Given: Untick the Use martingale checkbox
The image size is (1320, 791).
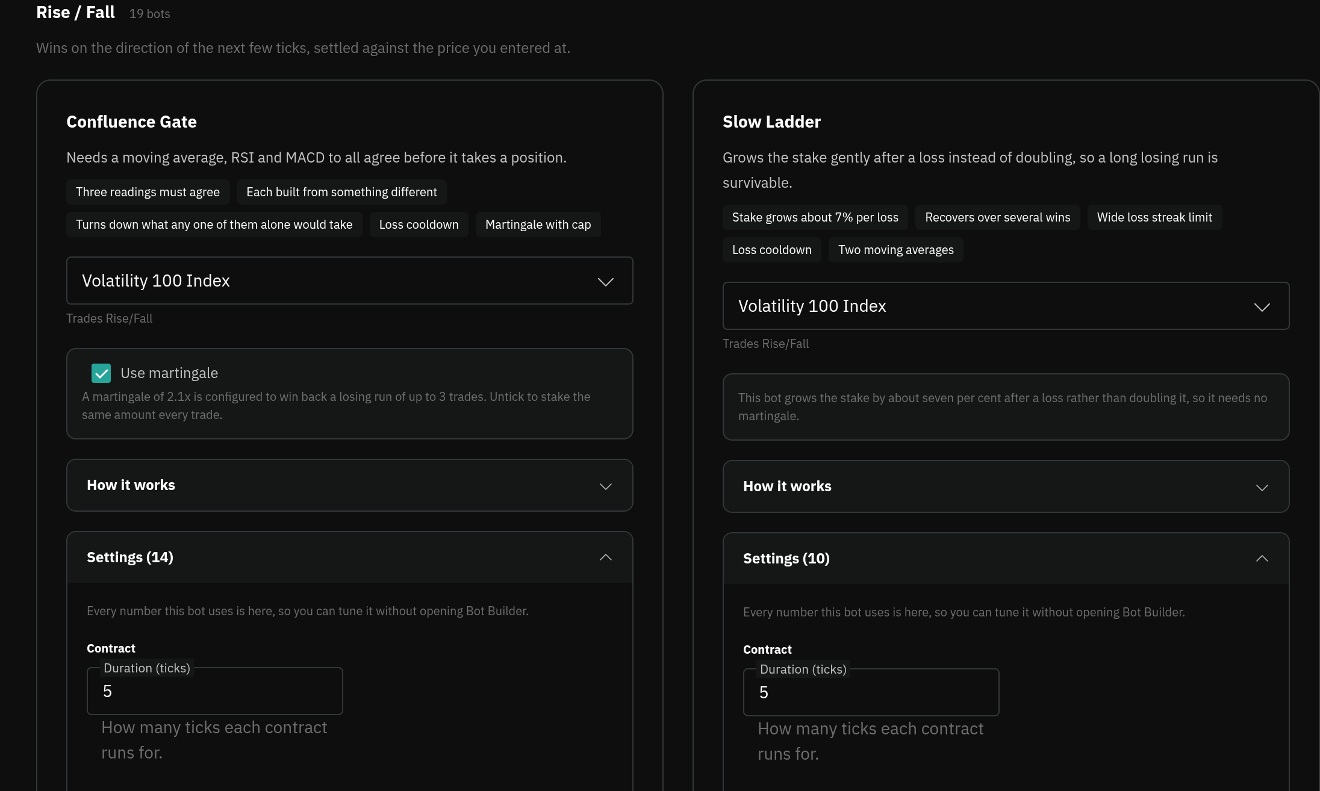Looking at the screenshot, I should click(101, 373).
